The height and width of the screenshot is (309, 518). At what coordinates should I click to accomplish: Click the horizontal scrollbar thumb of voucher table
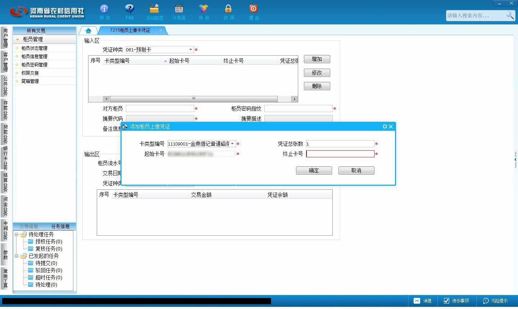click(x=194, y=99)
